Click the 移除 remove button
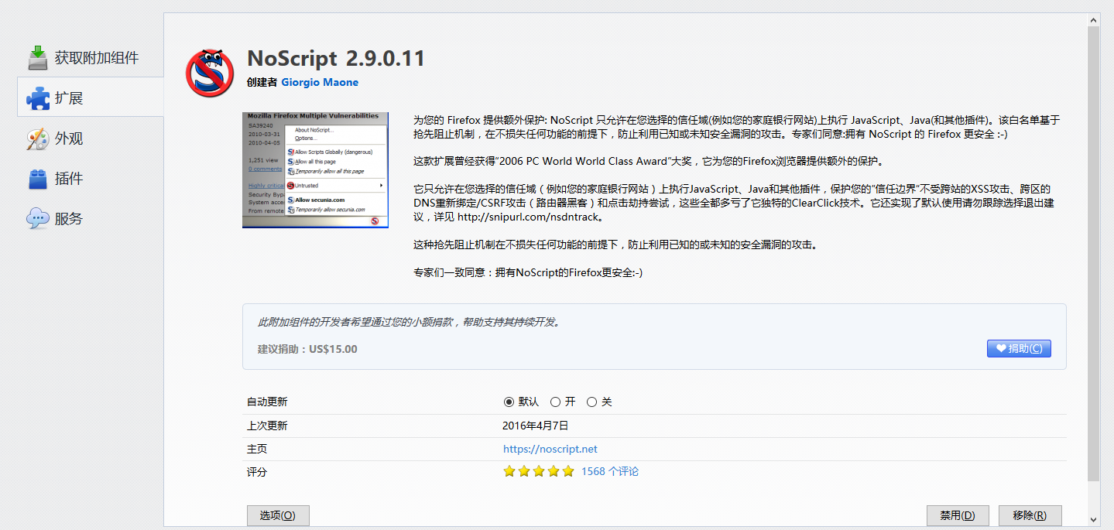The width and height of the screenshot is (1114, 530). click(1030, 515)
